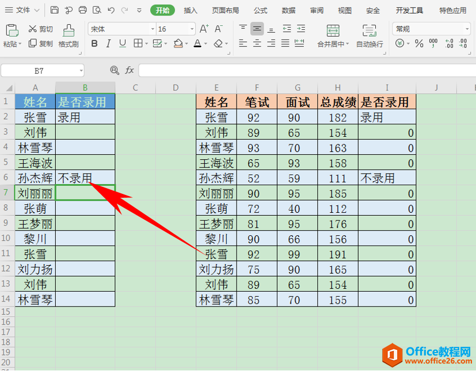Switch to the 公式 tab
The width and height of the screenshot is (476, 371).
261,10
